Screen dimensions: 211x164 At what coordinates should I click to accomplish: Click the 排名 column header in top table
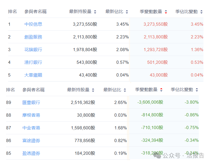(12, 12)
